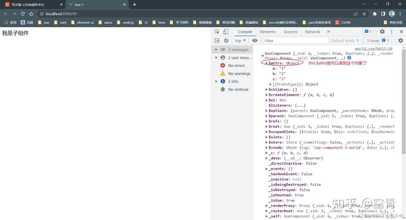Open DevTools settings gear in tab bar
Image resolution: width=406 pixels, height=220 pixels.
pyautogui.click(x=382, y=32)
